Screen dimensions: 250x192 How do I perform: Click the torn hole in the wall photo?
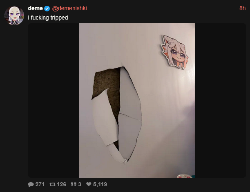click(x=117, y=115)
